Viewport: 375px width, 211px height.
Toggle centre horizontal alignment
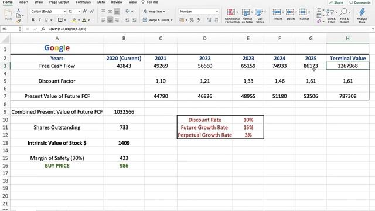coord(110,20)
